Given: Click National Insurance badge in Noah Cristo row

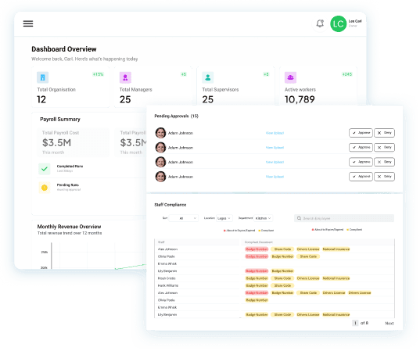Looking at the screenshot, I should point(336,278).
